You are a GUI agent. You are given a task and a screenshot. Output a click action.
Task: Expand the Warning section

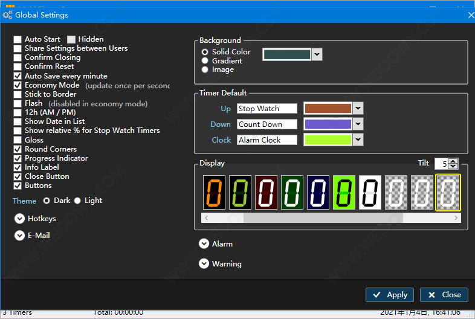(x=204, y=263)
